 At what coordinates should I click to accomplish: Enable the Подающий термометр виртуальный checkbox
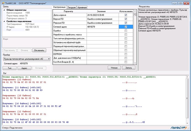click(x=126, y=46)
